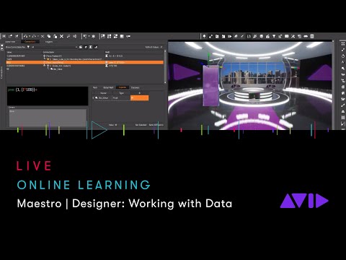Expand the first connection tree row
Screen dimensions: 346x260
44,56
